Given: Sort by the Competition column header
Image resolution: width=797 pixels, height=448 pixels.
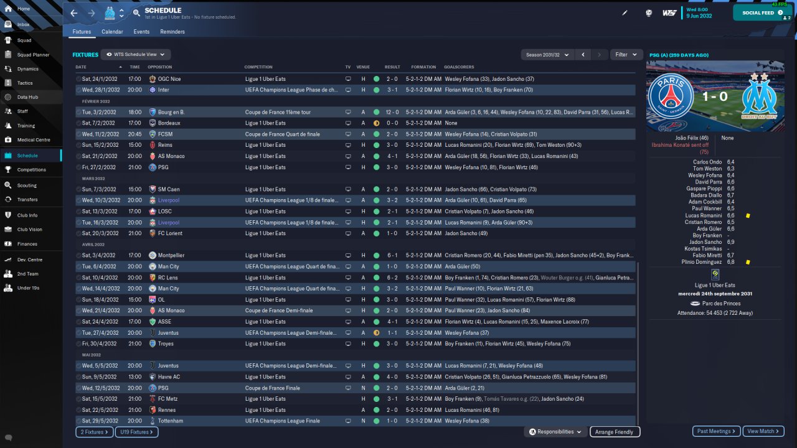Looking at the screenshot, I should [258, 67].
